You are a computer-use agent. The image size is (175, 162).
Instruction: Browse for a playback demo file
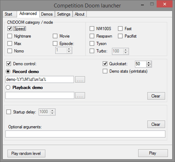(x=80, y=95)
